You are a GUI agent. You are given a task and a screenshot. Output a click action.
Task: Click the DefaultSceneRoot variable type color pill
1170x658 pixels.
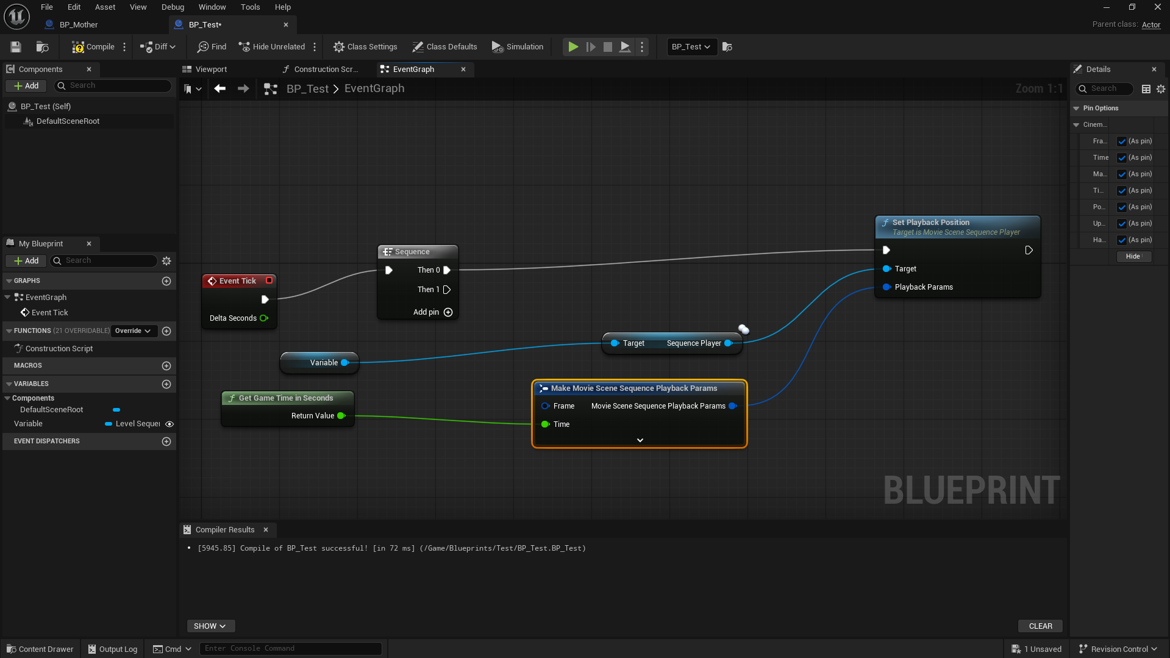(116, 410)
